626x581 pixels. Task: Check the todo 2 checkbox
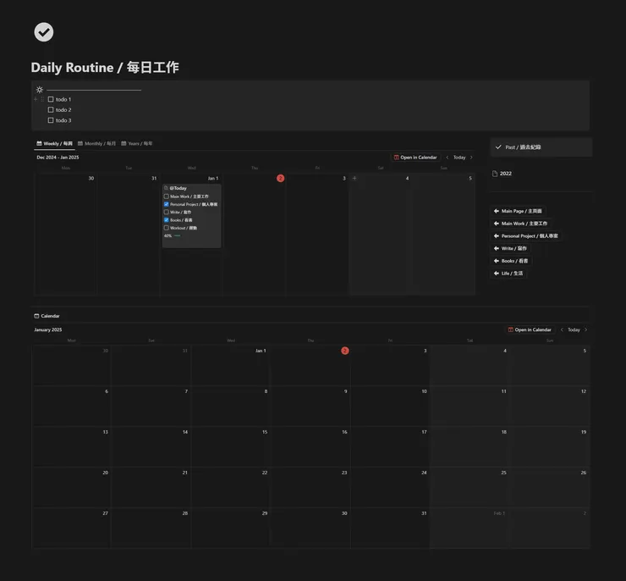pos(51,109)
